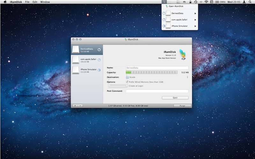Open the Destination Xcode popup
The image size is (255, 159).
[157, 77]
